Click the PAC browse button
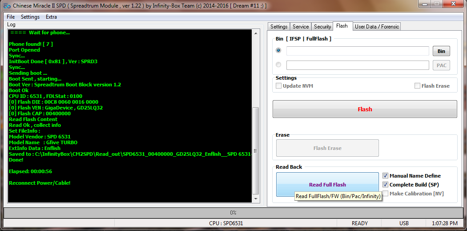Image resolution: width=467 pixels, height=231 pixels. click(x=441, y=65)
